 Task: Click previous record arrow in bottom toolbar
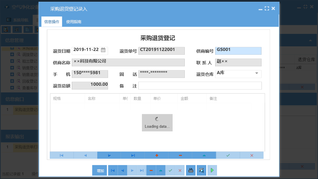tap(122, 170)
